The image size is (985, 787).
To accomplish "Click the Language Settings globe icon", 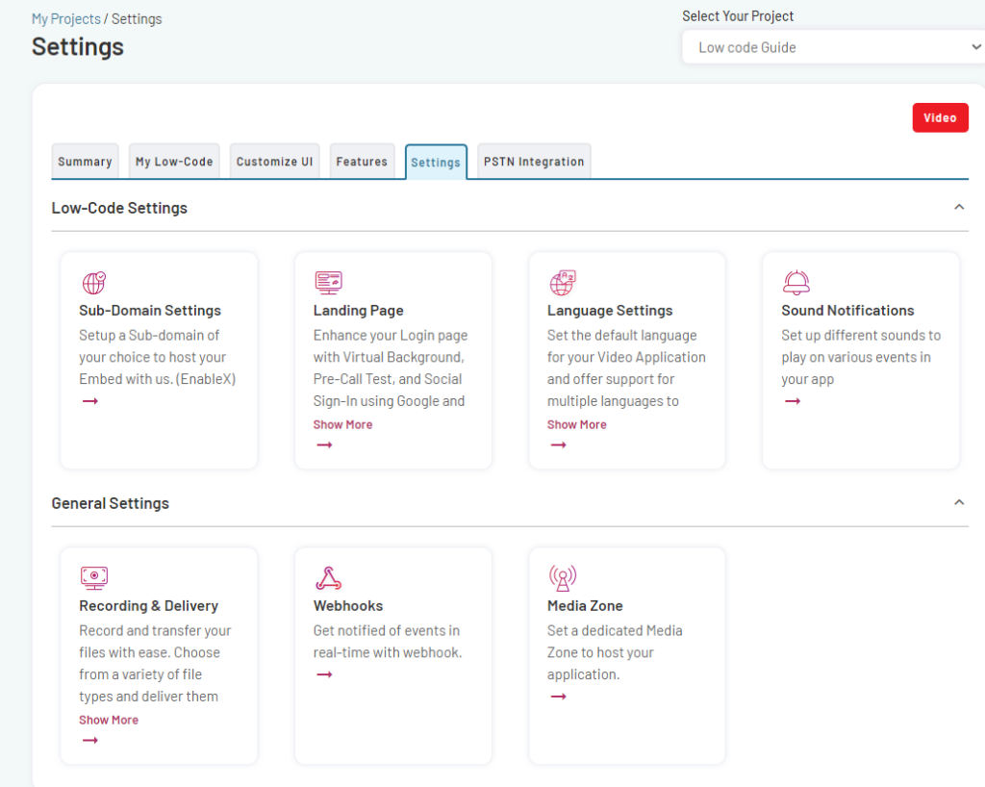I will [x=562, y=283].
